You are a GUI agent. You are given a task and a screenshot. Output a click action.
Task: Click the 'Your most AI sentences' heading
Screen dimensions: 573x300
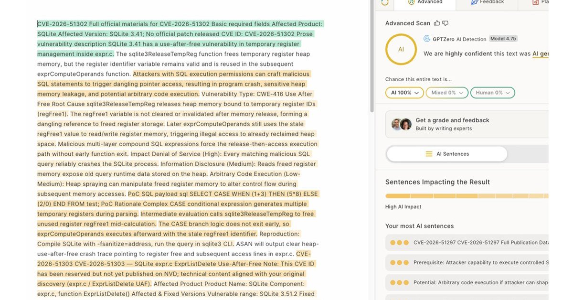[x=419, y=226]
